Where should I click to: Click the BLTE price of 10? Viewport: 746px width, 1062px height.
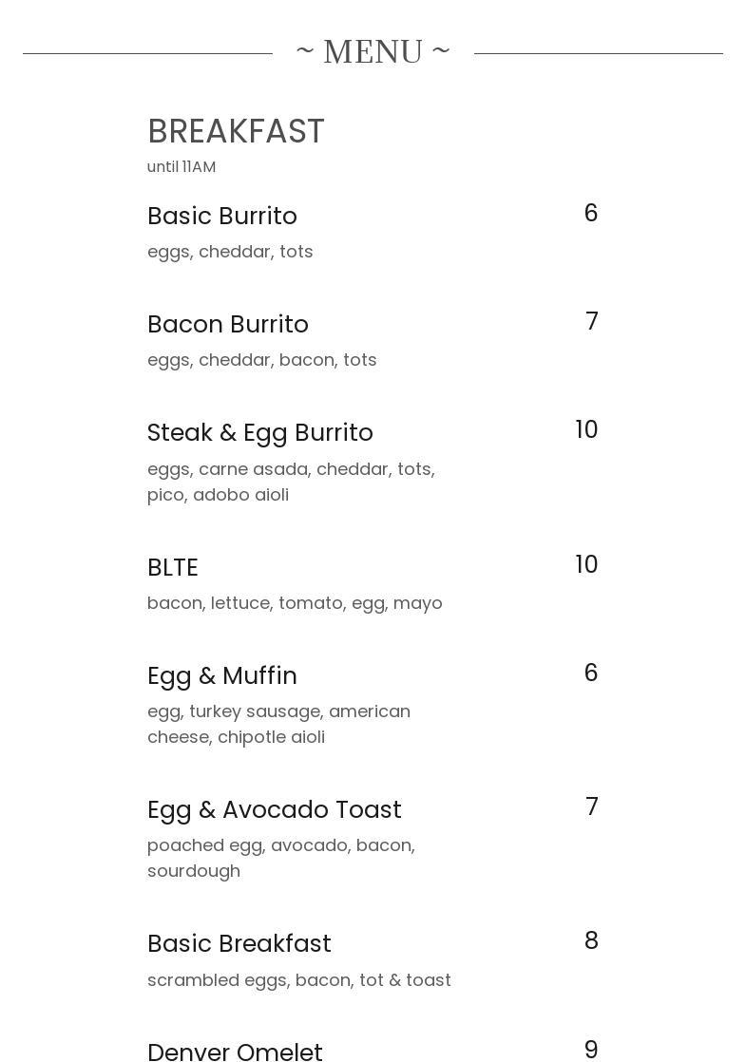(x=586, y=565)
